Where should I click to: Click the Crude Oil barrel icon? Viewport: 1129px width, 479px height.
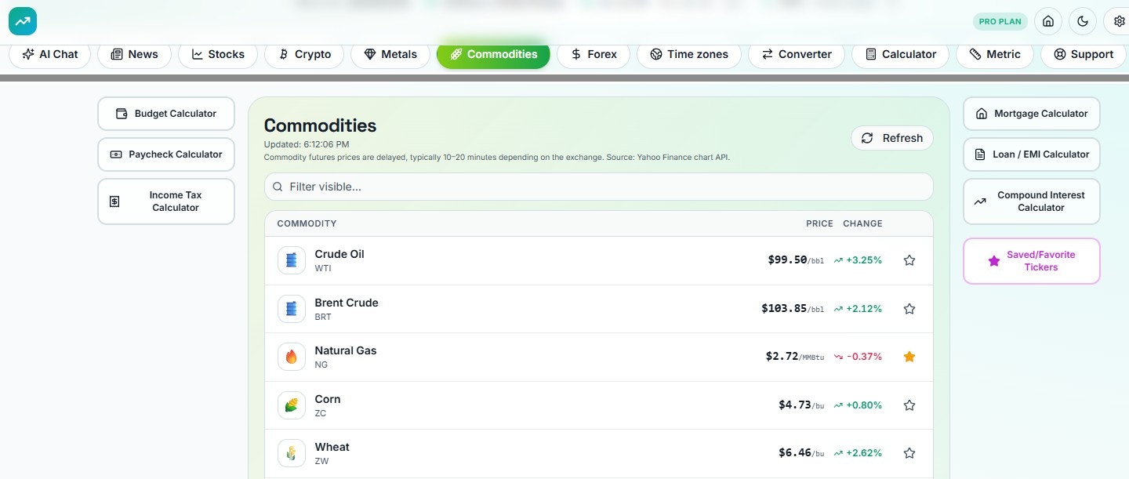pyautogui.click(x=292, y=260)
